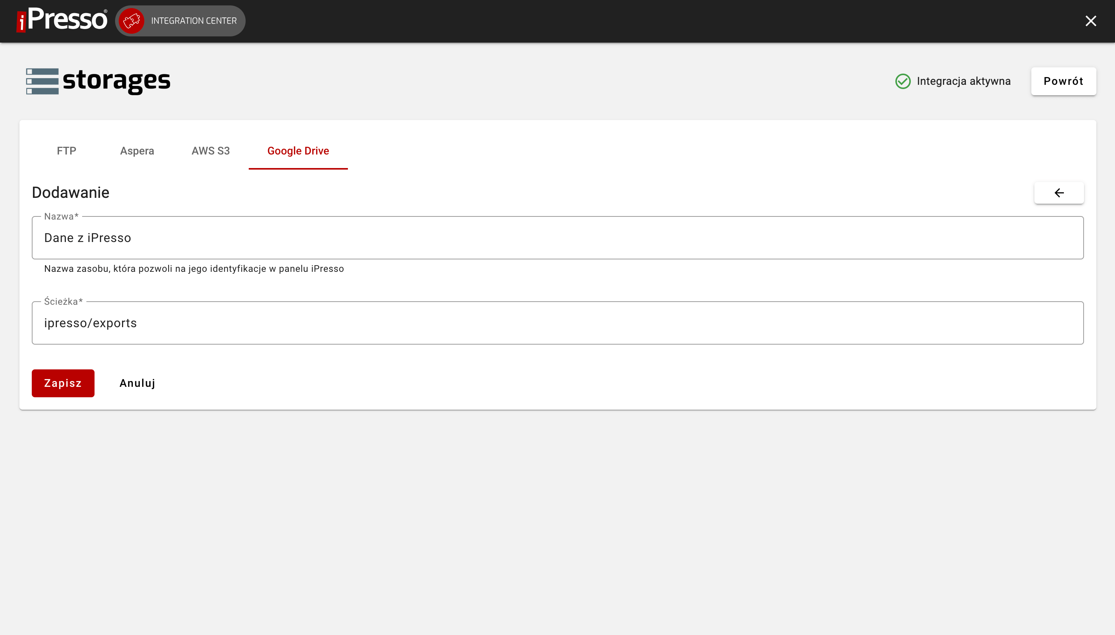Click the storages title text

pyautogui.click(x=117, y=80)
